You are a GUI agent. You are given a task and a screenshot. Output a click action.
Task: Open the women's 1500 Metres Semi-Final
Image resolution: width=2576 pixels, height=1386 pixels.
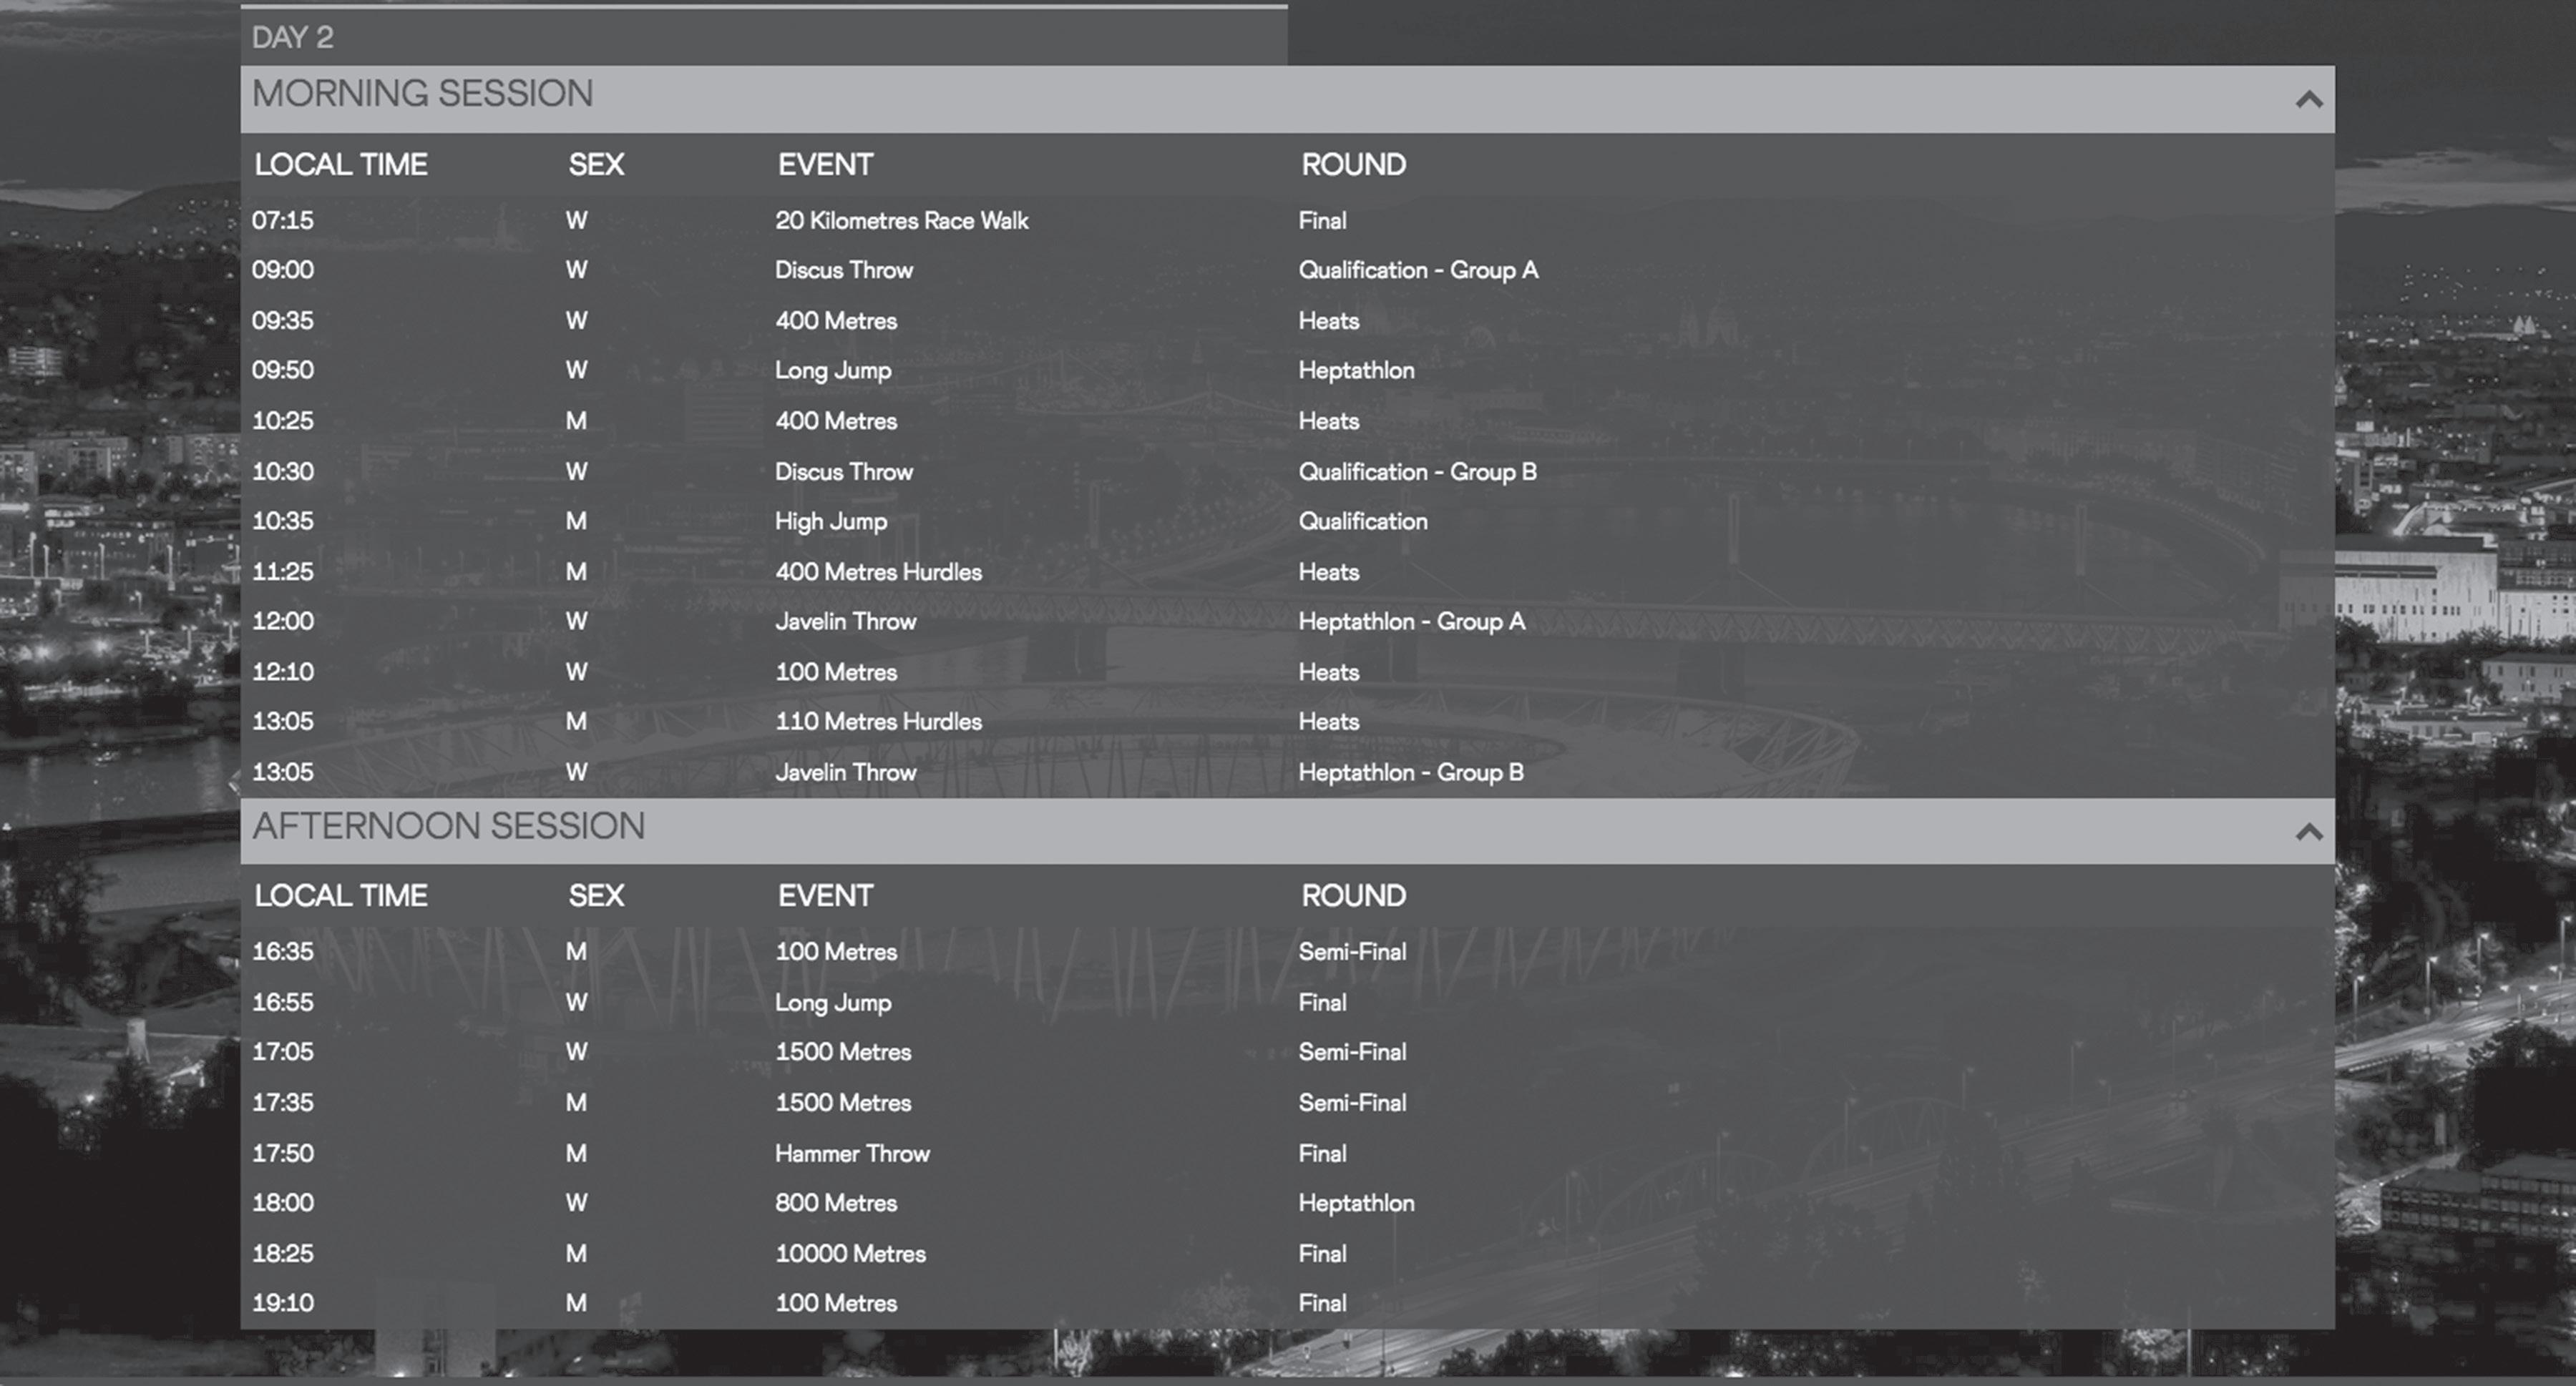842,1052
